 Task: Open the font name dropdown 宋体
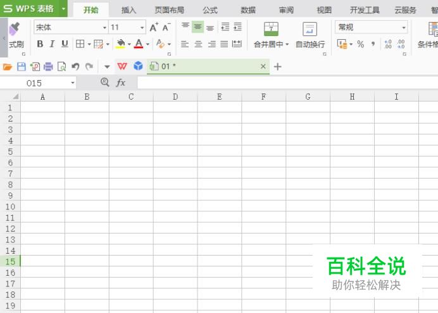(104, 28)
